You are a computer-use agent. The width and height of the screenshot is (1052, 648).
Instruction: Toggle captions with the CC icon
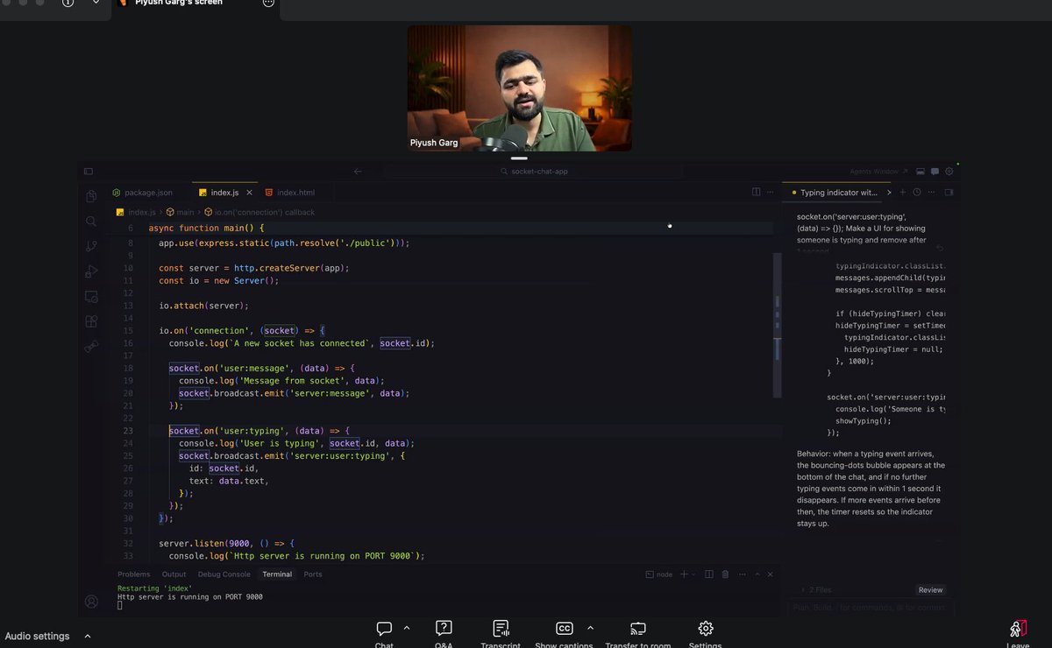565,628
